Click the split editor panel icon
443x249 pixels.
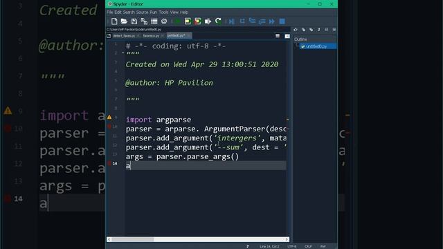287,36
